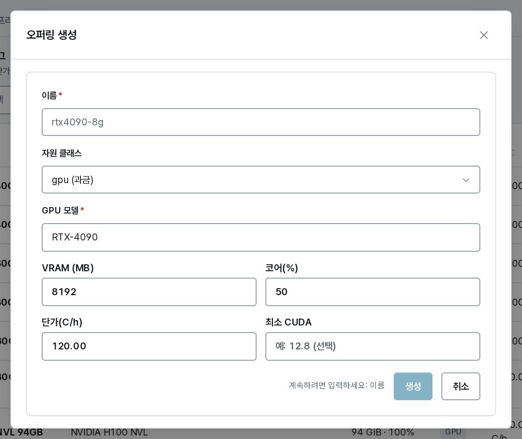Focus the 코어(%) field
This screenshot has width=522, height=439.
(x=372, y=292)
